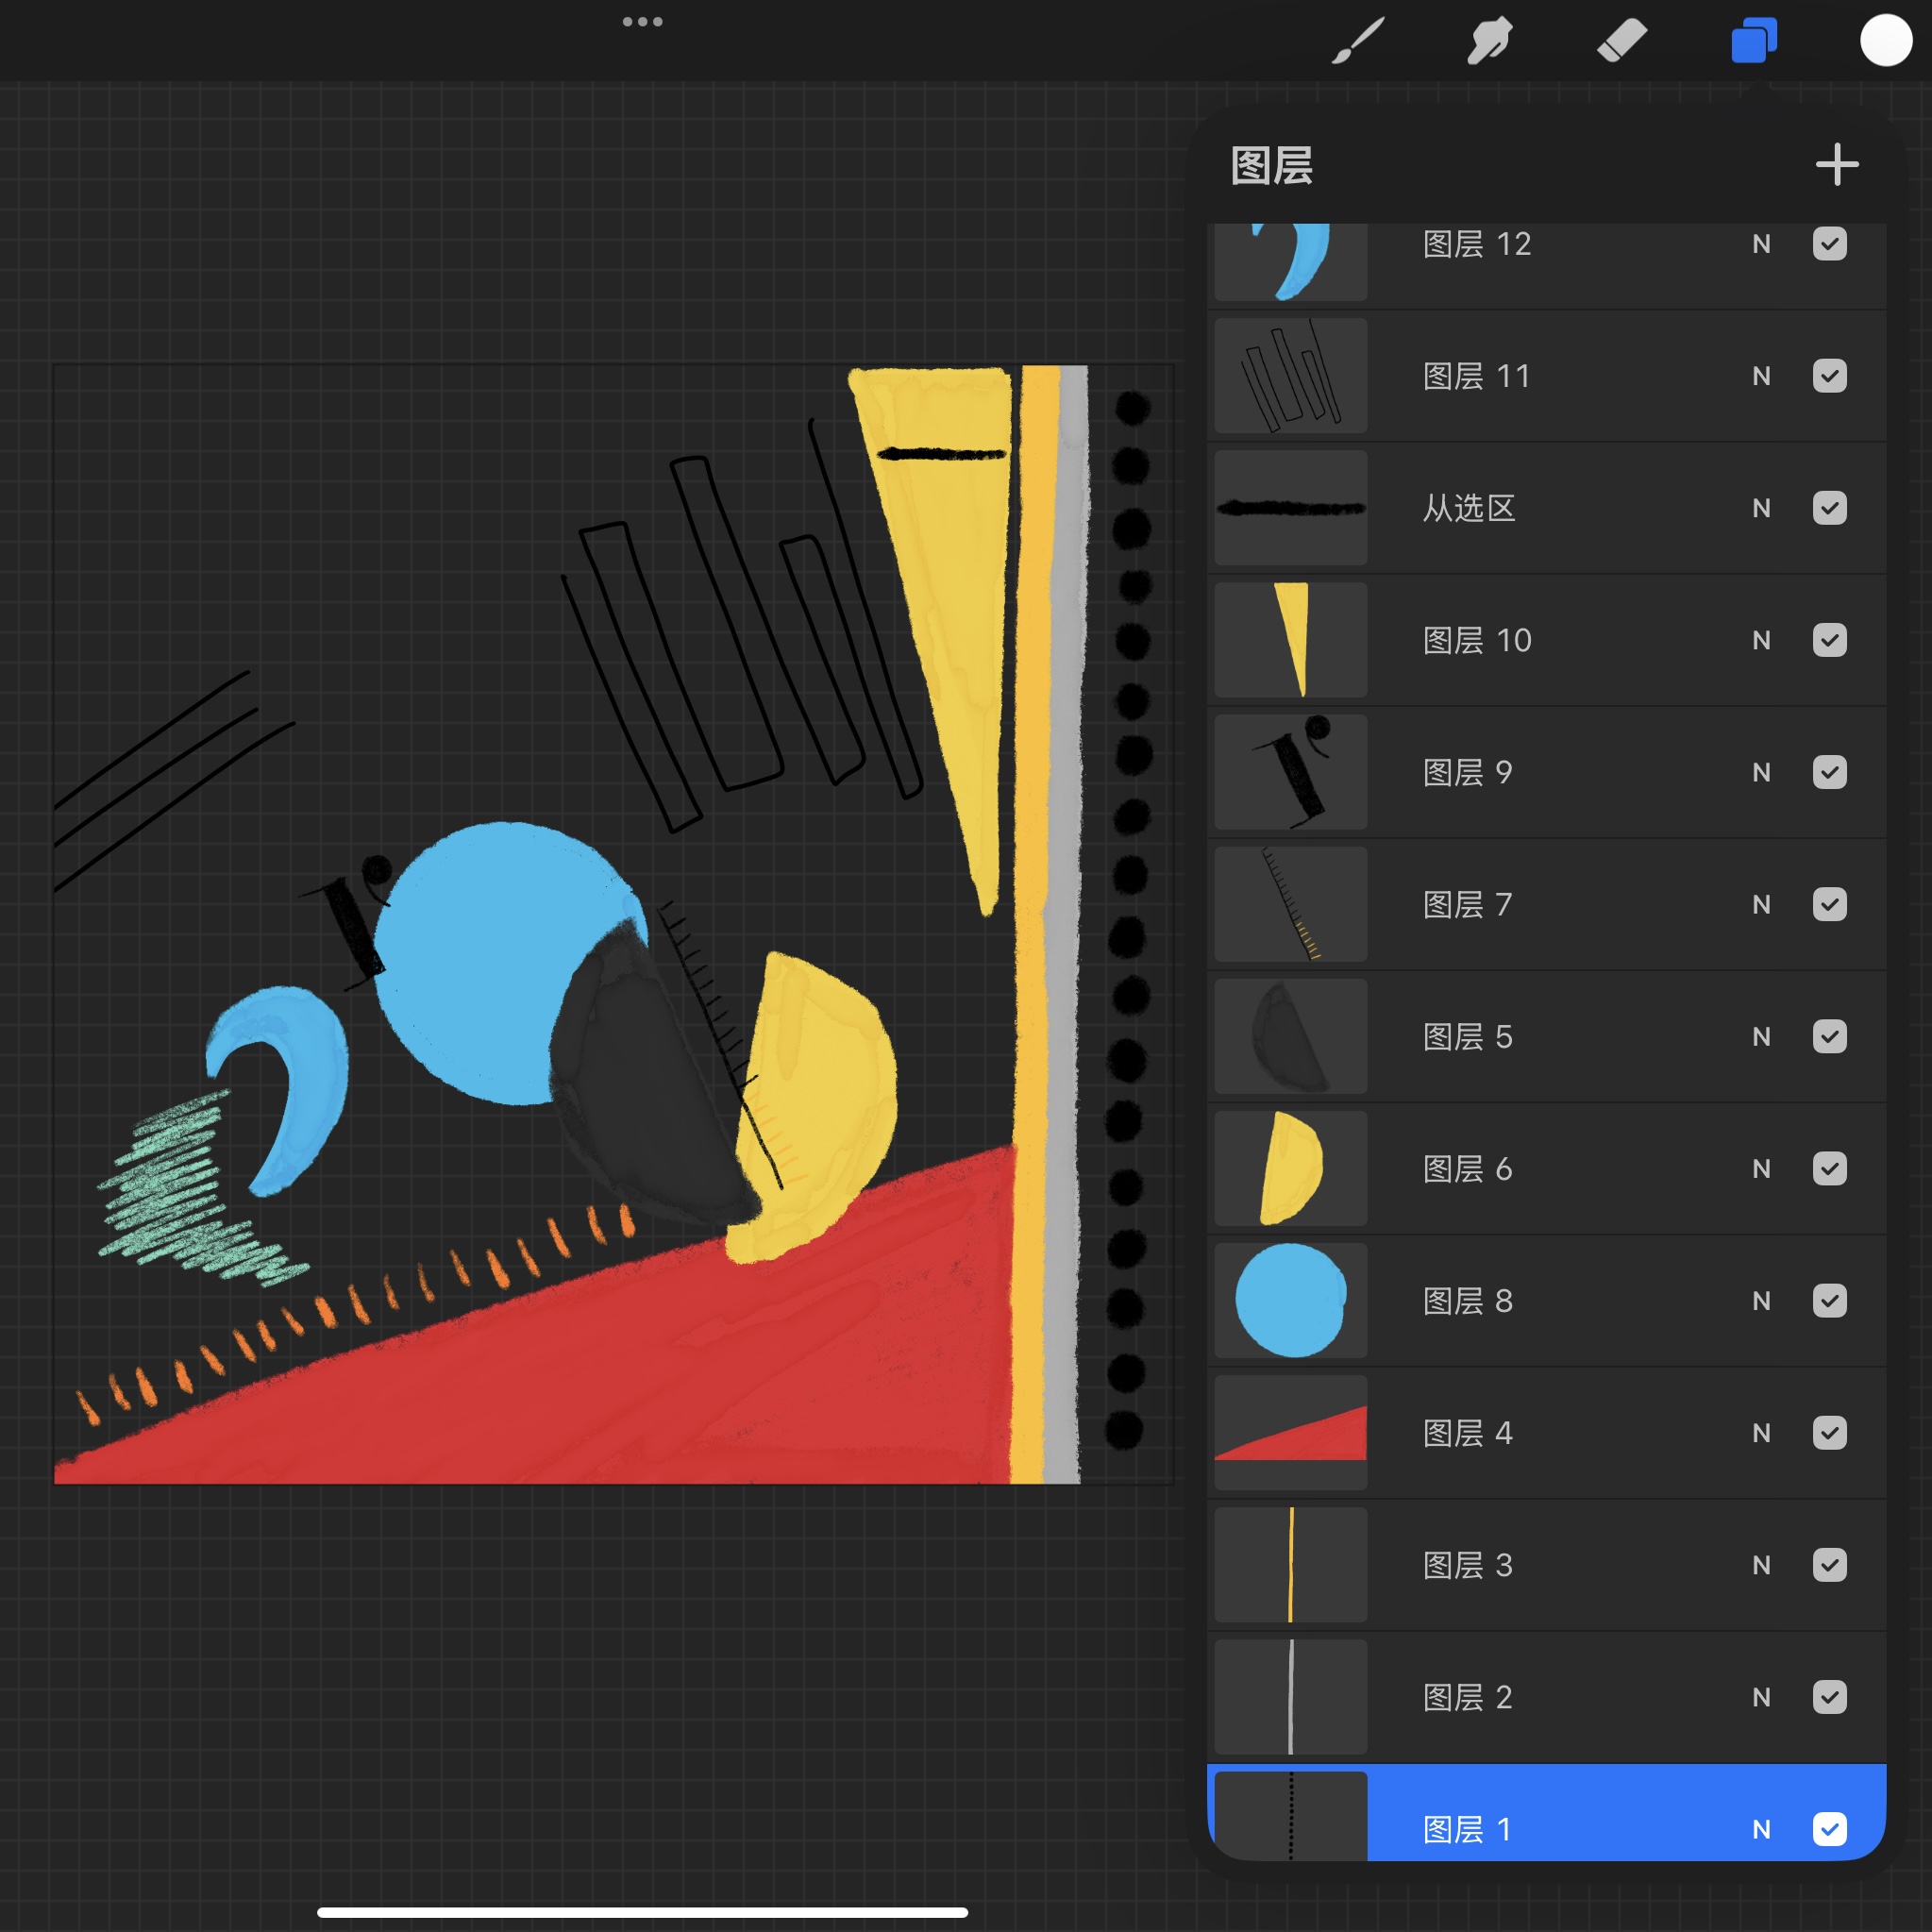Screen dimensions: 1932x1932
Task: Select the Eraser tool
Action: [1621, 42]
